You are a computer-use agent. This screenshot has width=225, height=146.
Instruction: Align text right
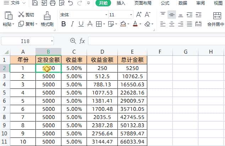(x=181, y=24)
